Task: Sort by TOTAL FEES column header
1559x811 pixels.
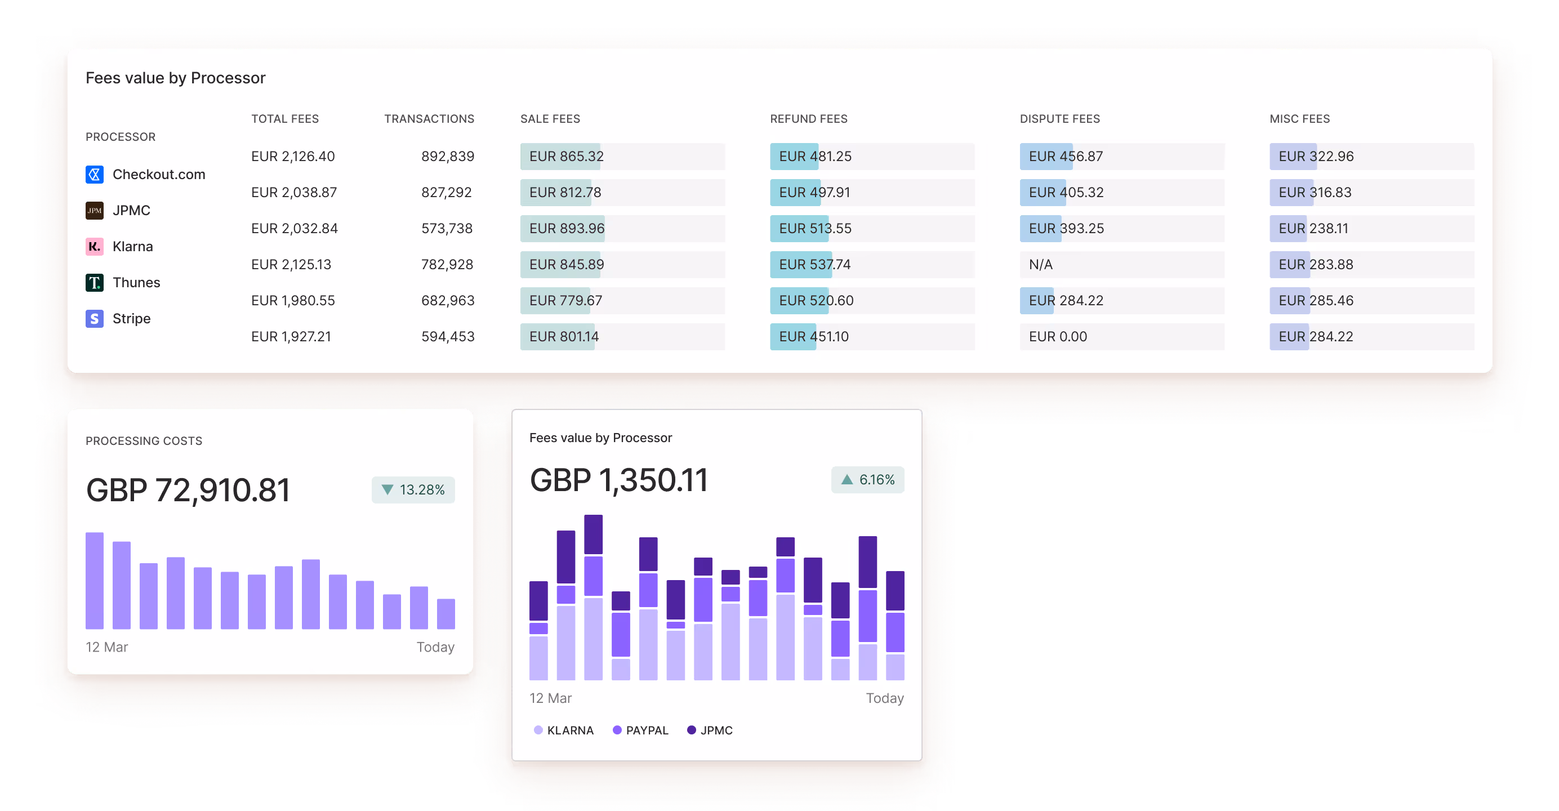Action: click(284, 119)
